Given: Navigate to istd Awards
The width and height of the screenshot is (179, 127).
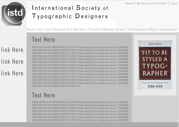Looking at the screenshot, I should coord(137,29).
